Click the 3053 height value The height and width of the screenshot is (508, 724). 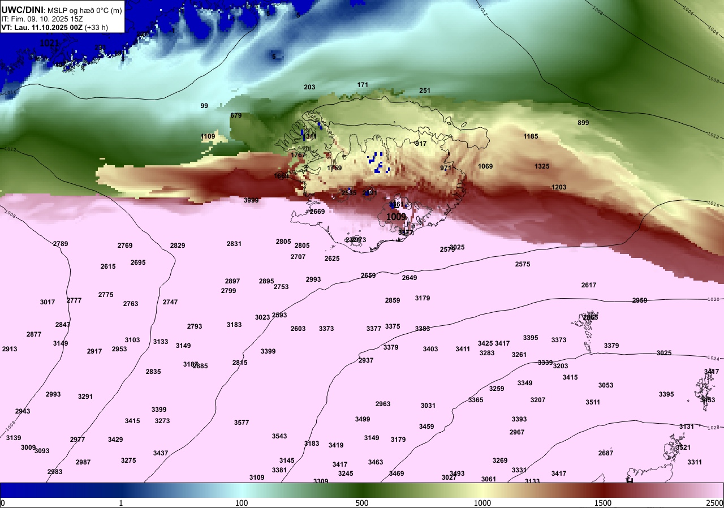pyautogui.click(x=606, y=385)
